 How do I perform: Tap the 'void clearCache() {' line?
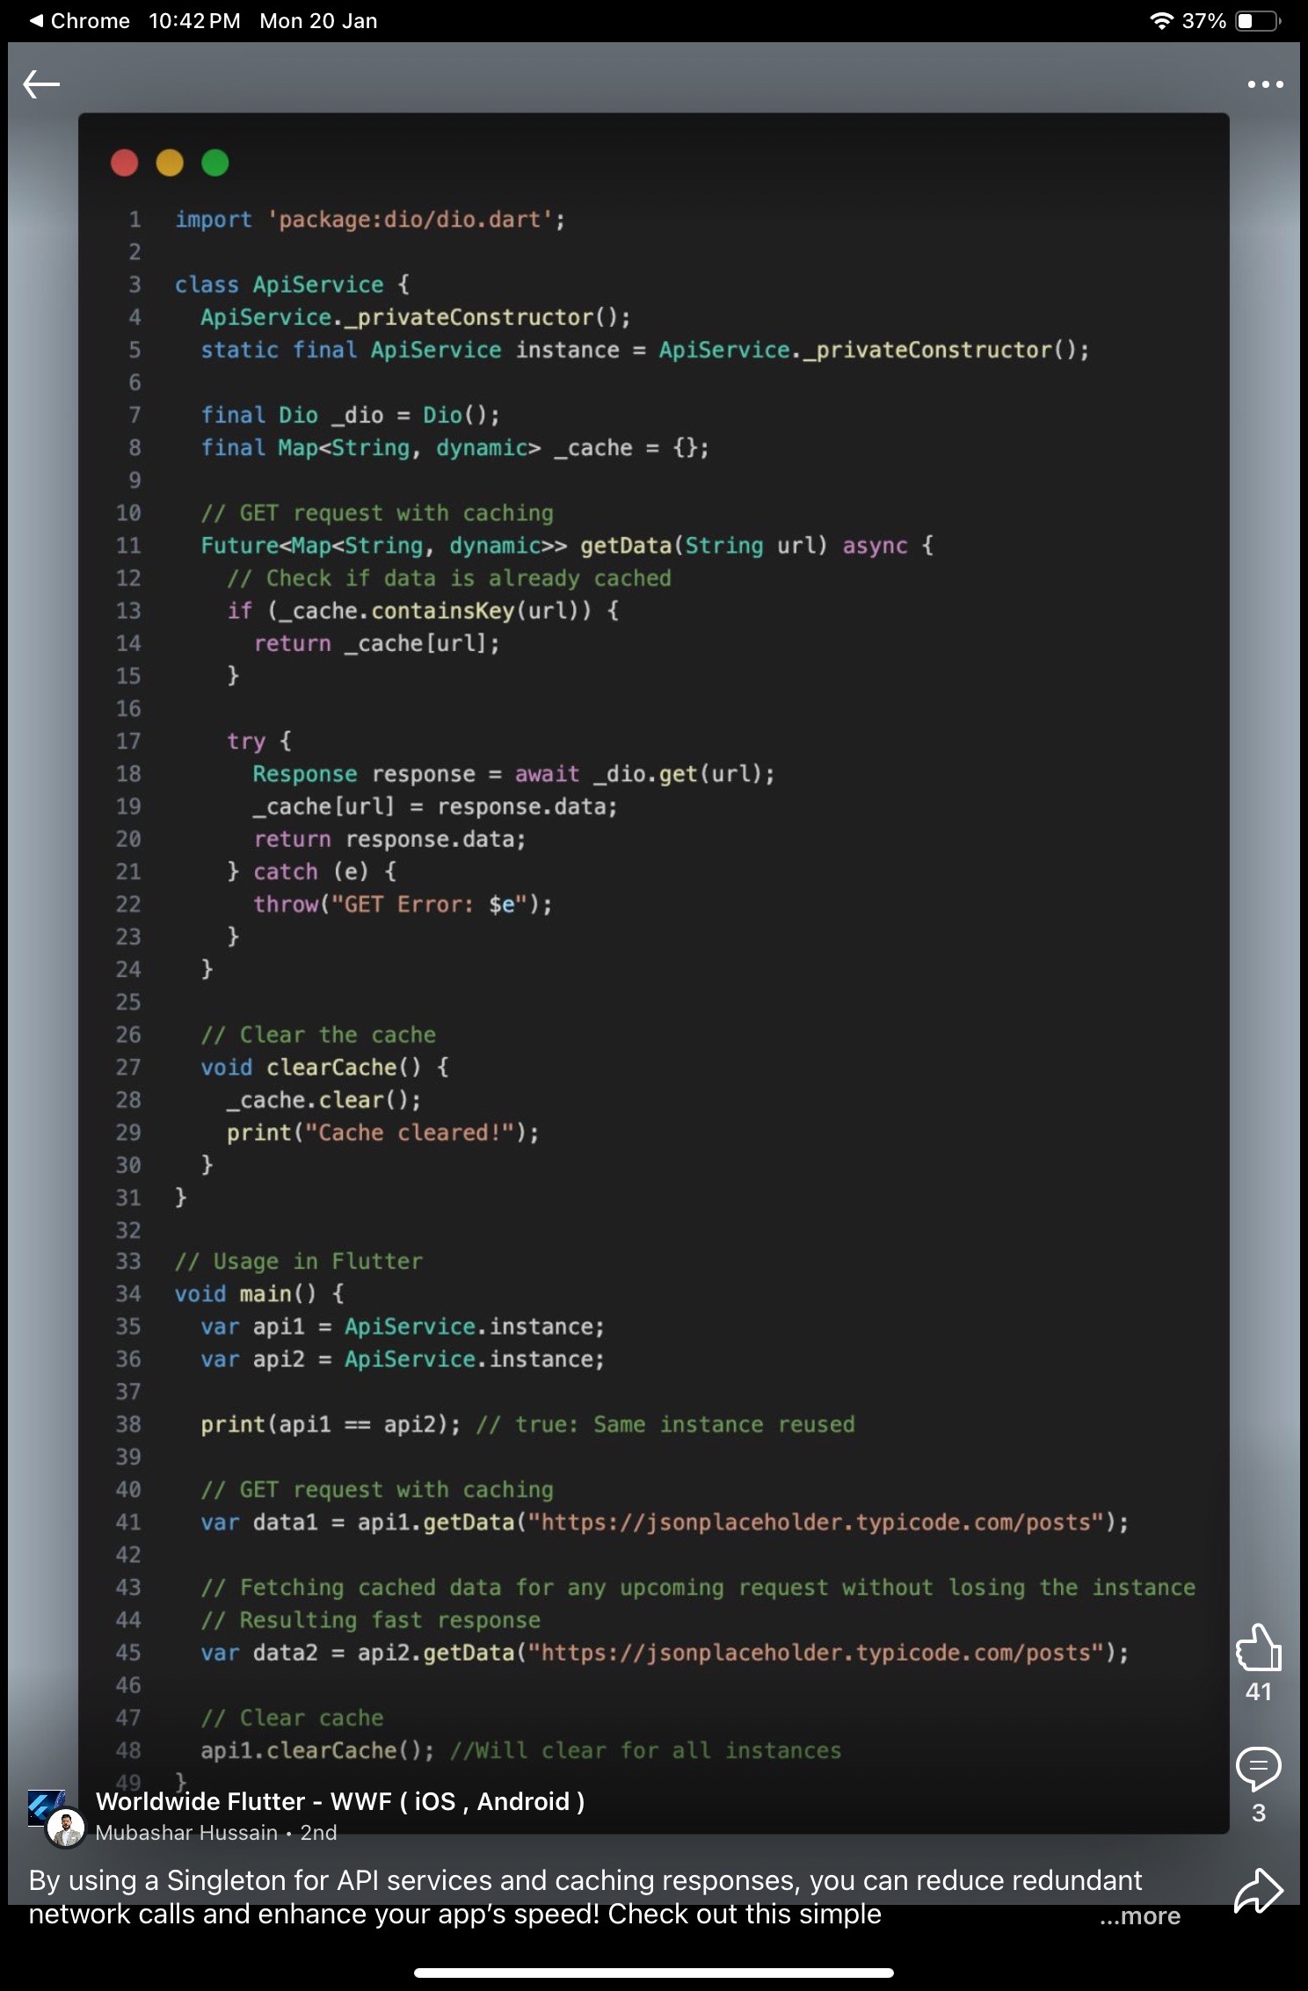pos(324,1068)
